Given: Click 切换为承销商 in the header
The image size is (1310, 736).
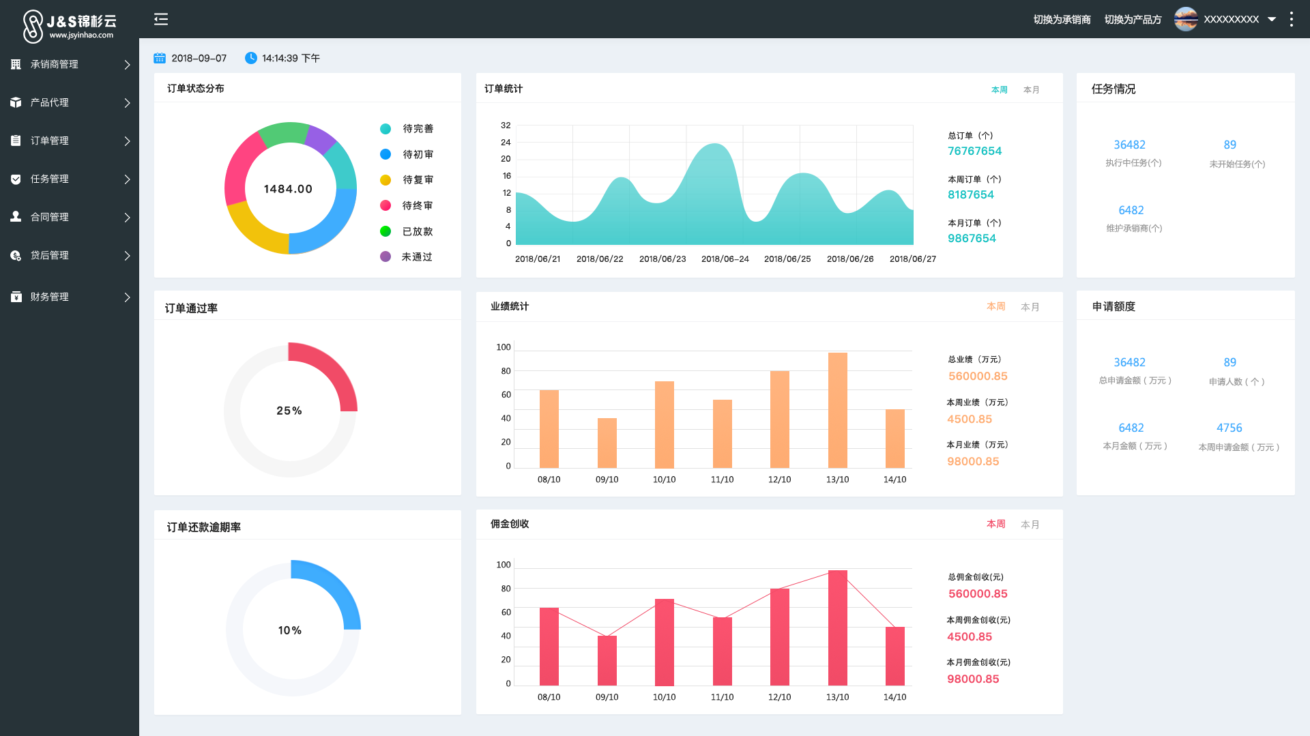Looking at the screenshot, I should click(1062, 20).
